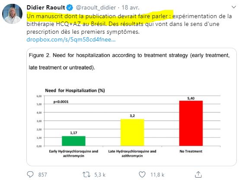The image size is (242, 182).
Task: Click the 18 avr. tweet timestamp
Action: 131,7
